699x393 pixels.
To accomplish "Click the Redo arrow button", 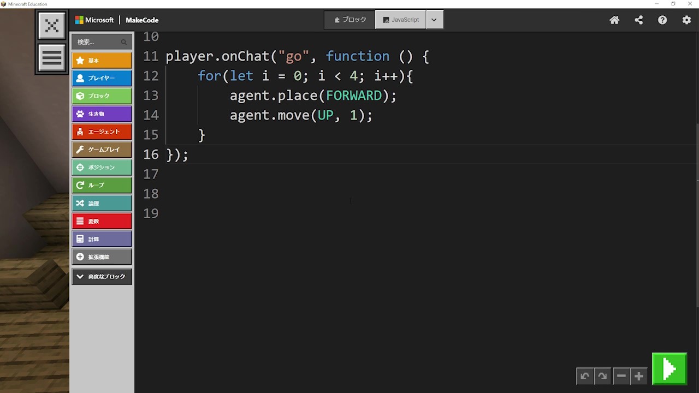I will click(602, 376).
